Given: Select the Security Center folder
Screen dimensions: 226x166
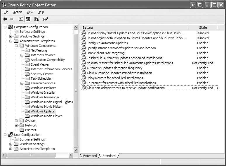Looking at the screenshot, I should [x=41, y=74].
